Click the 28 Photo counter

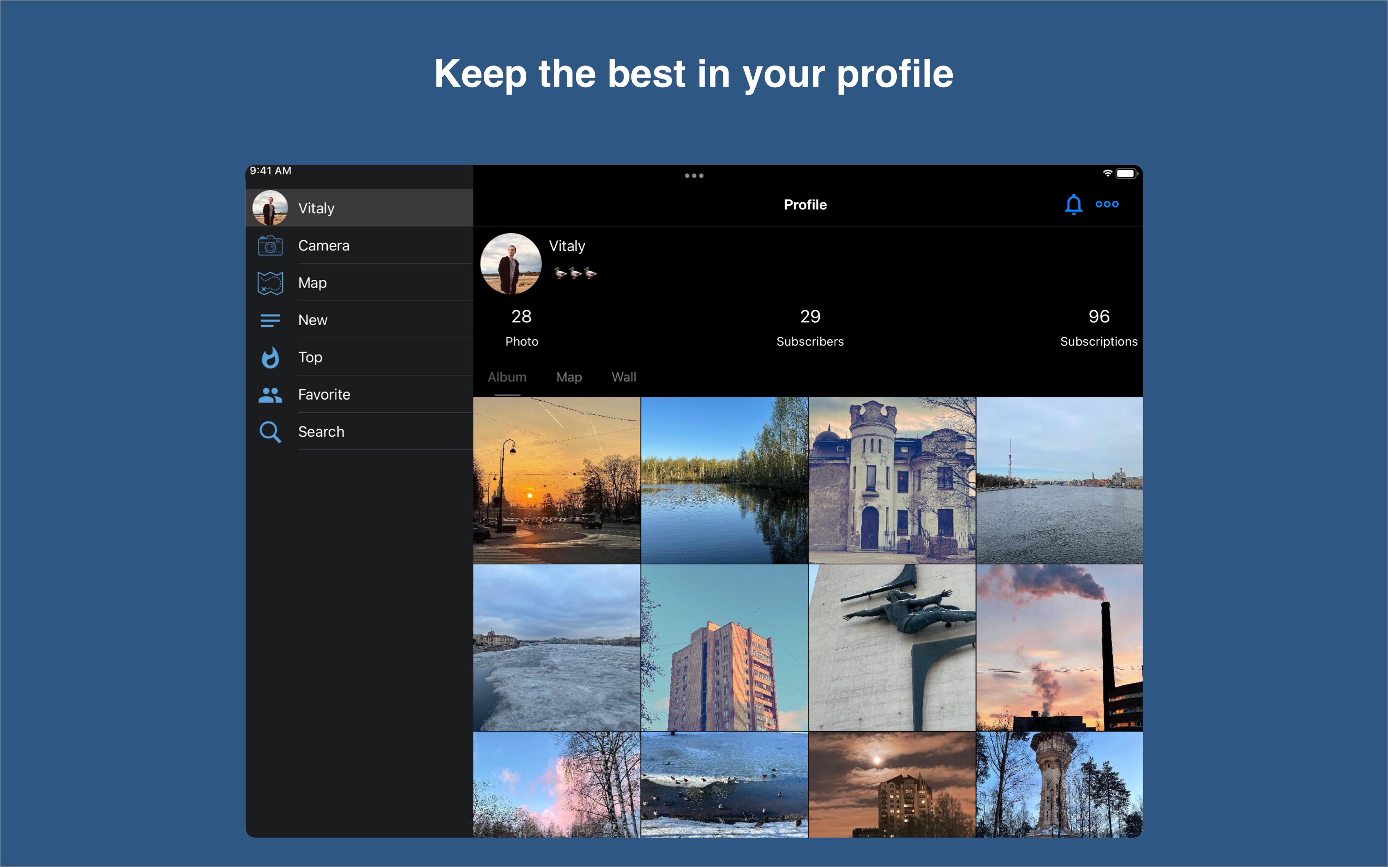click(x=521, y=328)
